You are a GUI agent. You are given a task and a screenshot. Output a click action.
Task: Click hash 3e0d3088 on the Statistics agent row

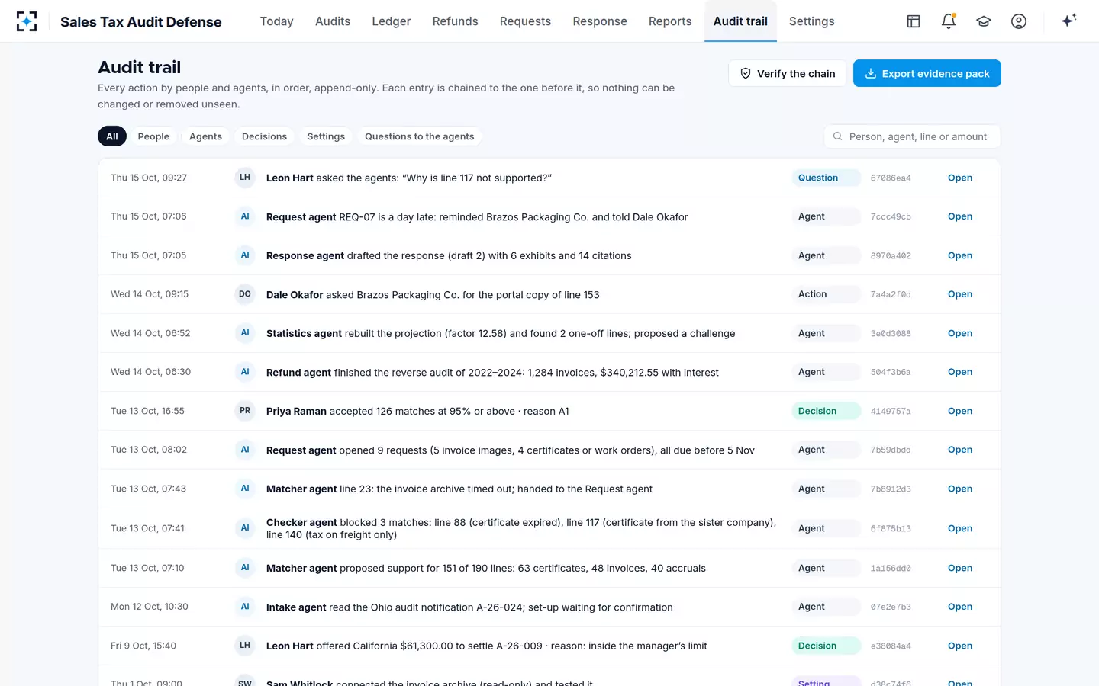pos(891,334)
